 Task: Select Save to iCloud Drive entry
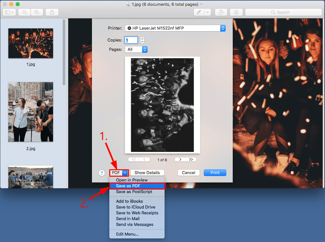(x=135, y=207)
